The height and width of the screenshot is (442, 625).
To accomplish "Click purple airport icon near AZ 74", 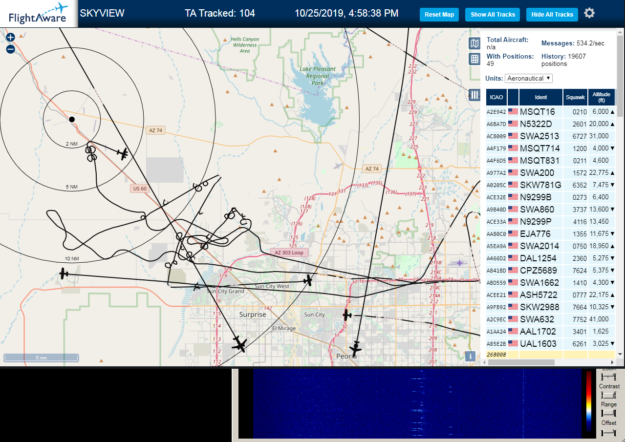I will (337, 165).
